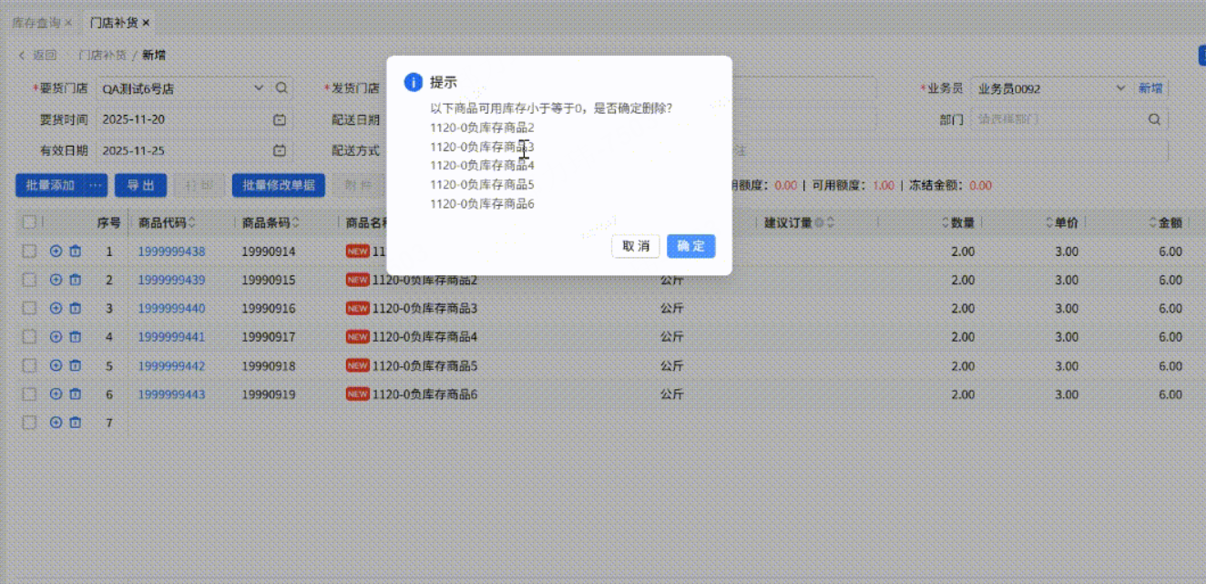
Task: Click barcode cell 19990917
Action: click(269, 337)
